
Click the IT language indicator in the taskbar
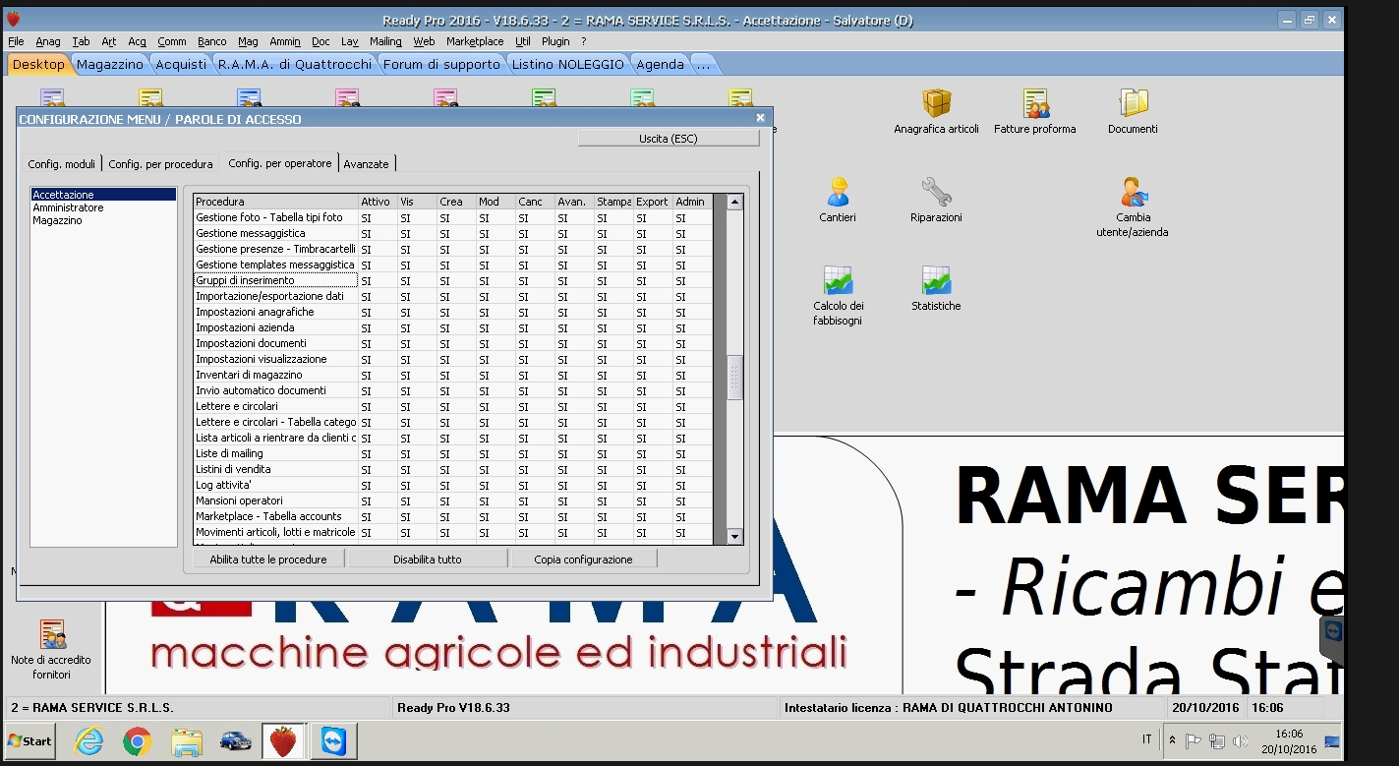pyautogui.click(x=1147, y=739)
